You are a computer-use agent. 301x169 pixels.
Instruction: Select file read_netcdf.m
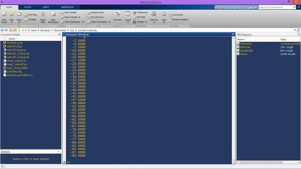coord(17,64)
